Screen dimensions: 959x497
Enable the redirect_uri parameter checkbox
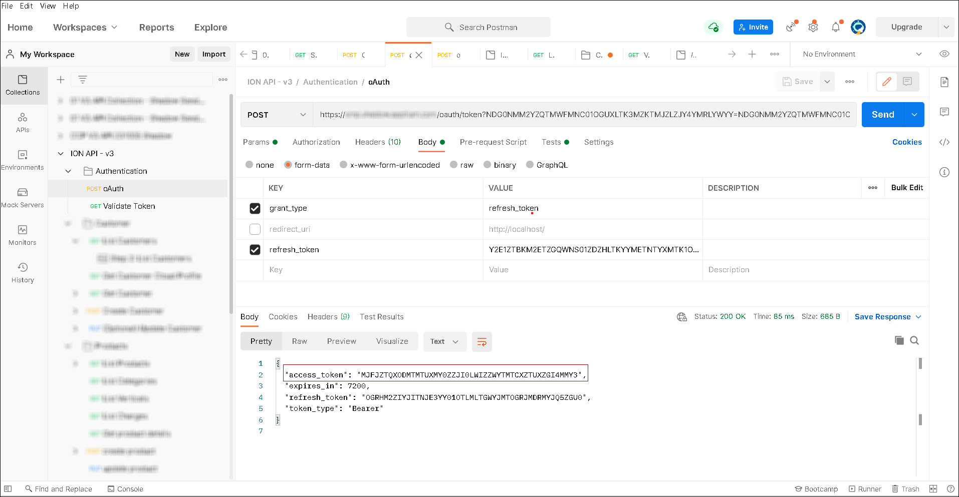click(255, 229)
